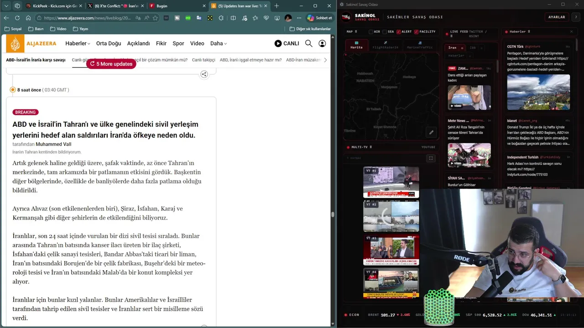The height and width of the screenshot is (328, 584).
Task: Go back with the browser back arrow
Action: (x=6, y=18)
